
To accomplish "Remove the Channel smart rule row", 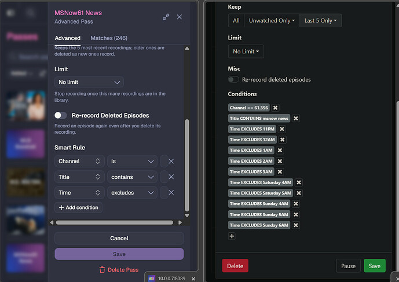I will (171, 161).
